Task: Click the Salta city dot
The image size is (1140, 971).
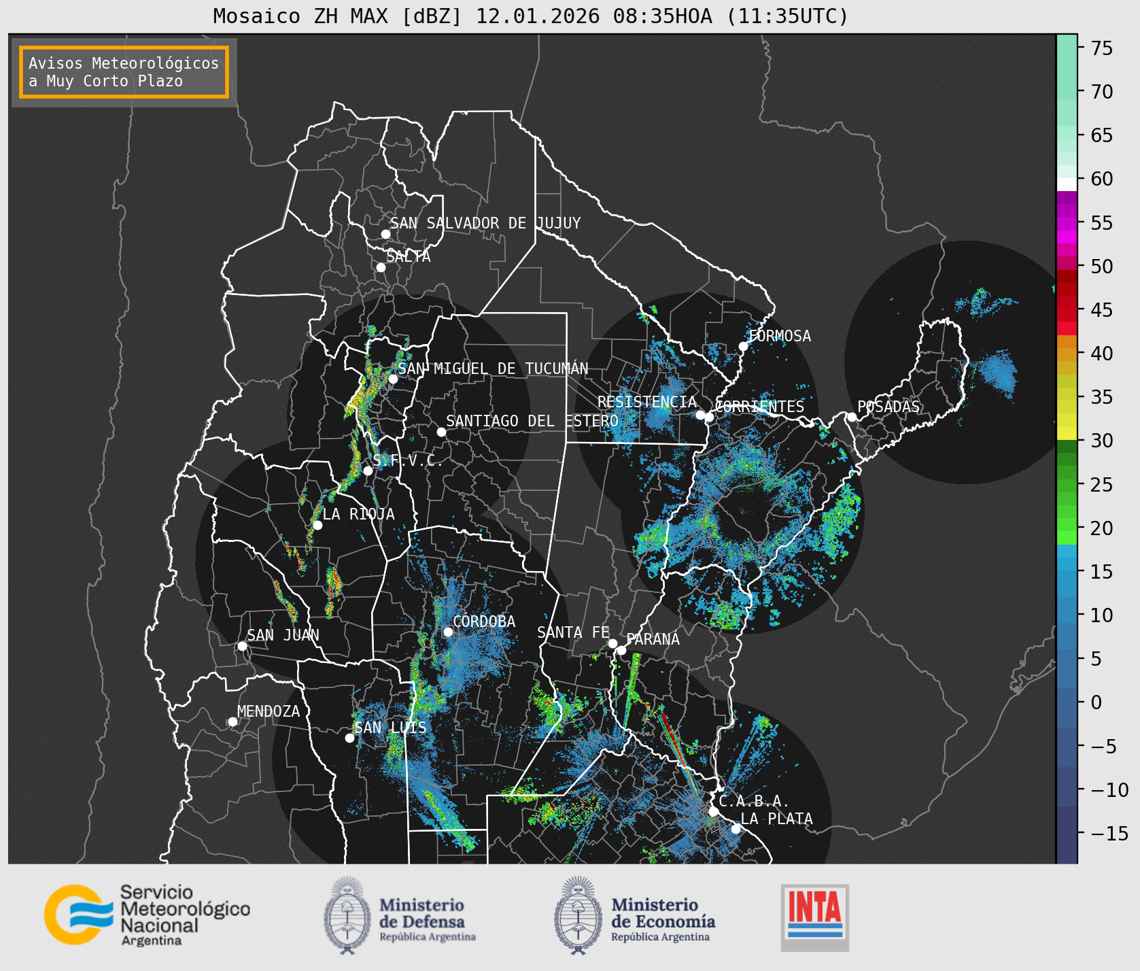Action: tap(381, 267)
